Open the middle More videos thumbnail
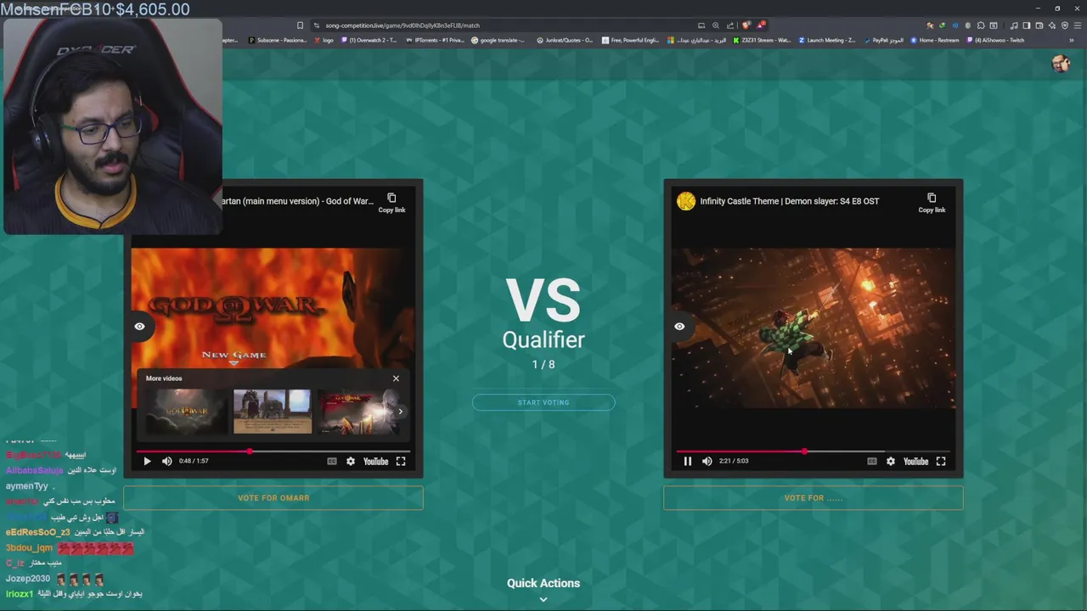 273,412
